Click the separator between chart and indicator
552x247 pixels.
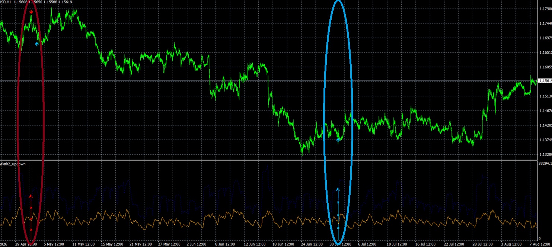tap(268, 160)
